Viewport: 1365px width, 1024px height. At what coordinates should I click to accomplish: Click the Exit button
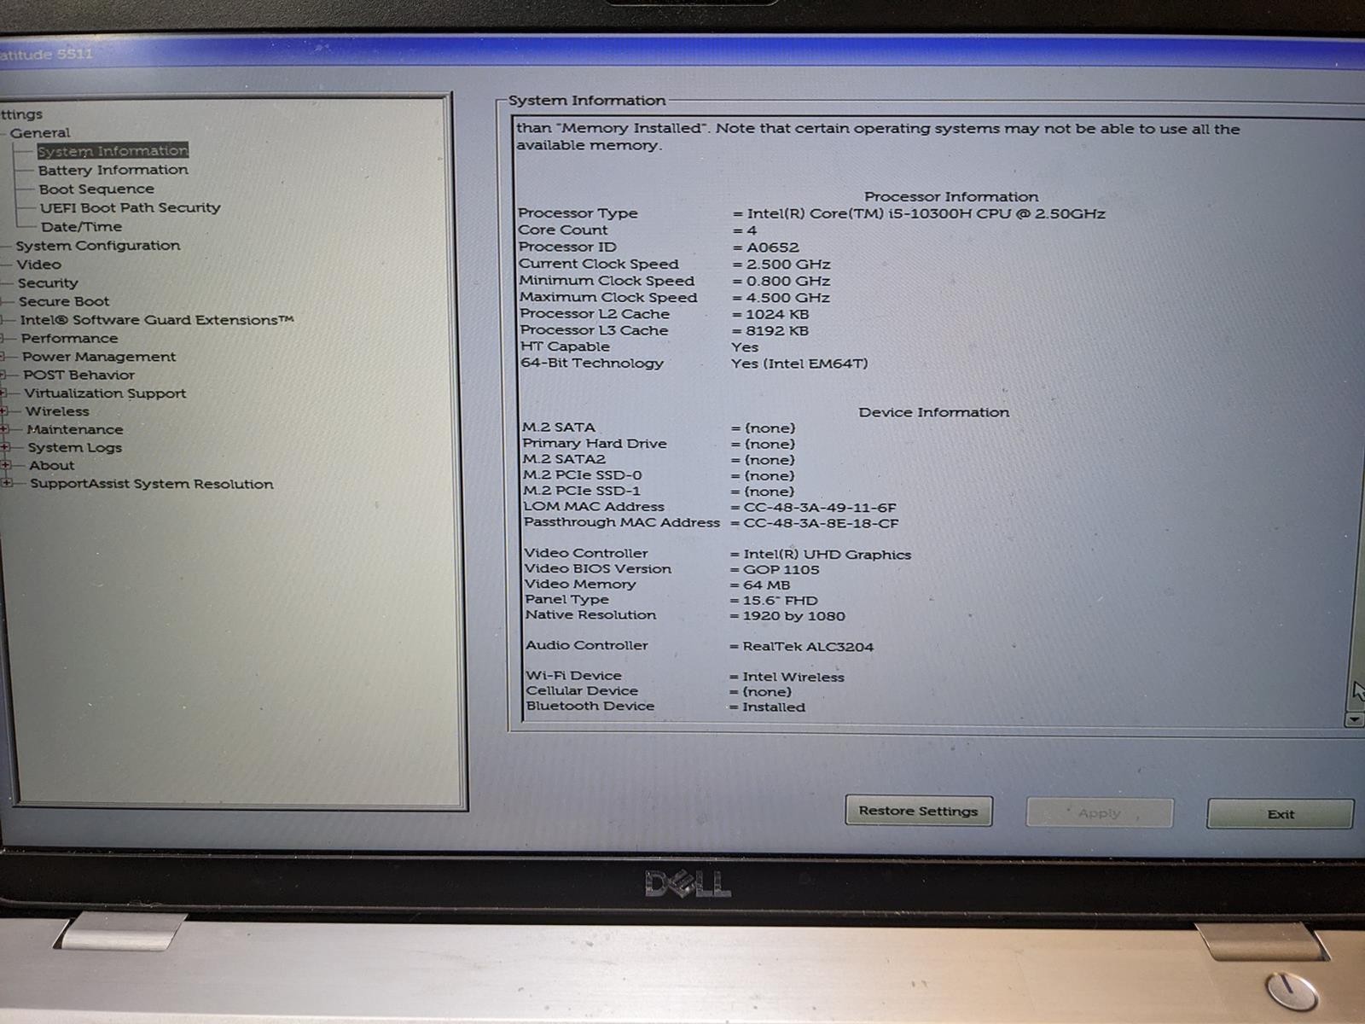[1280, 814]
